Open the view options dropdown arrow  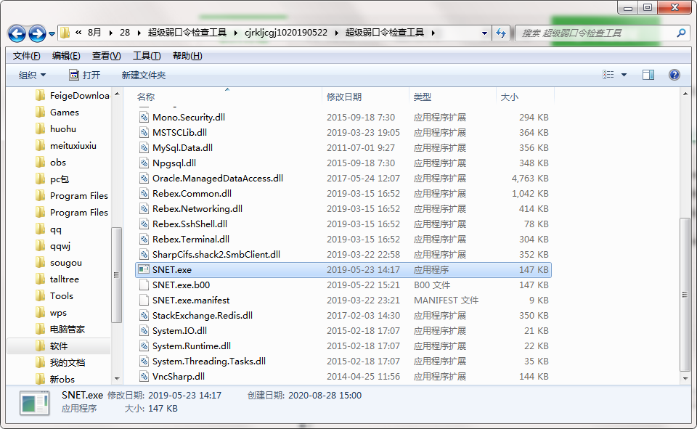[624, 75]
